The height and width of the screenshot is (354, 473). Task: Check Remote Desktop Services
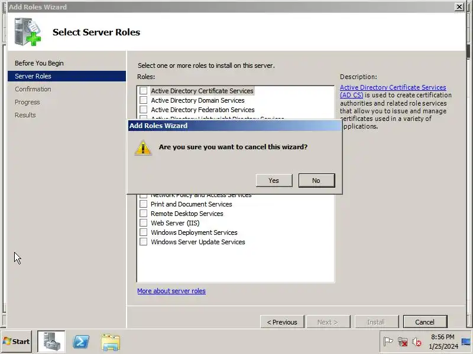[143, 214]
